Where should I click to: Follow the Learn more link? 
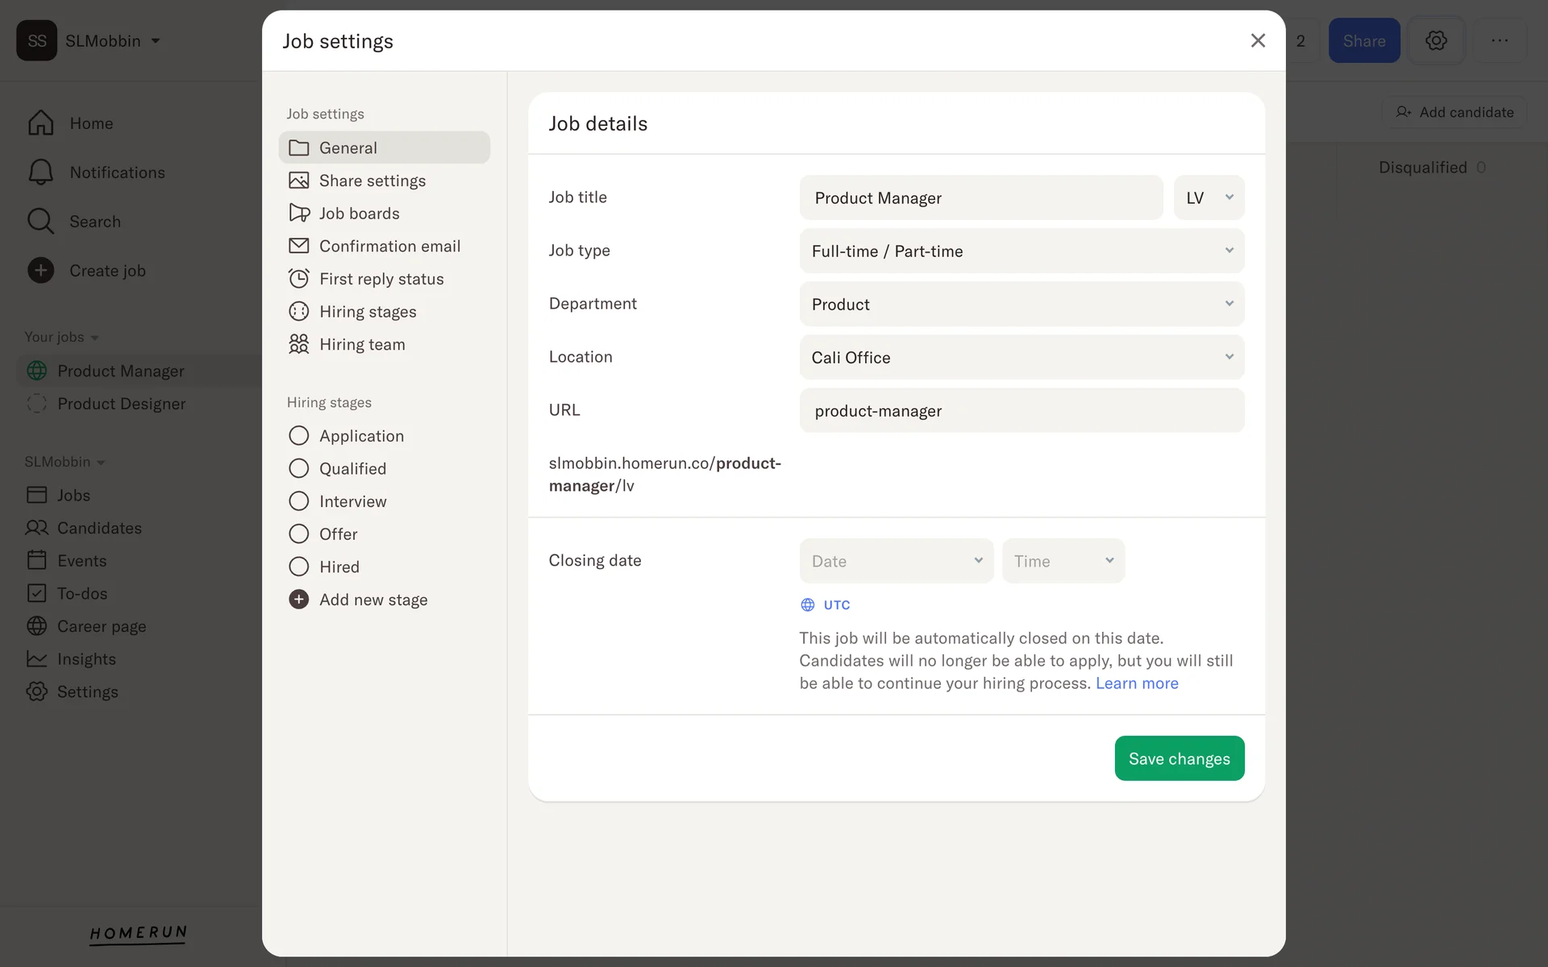coord(1136,683)
